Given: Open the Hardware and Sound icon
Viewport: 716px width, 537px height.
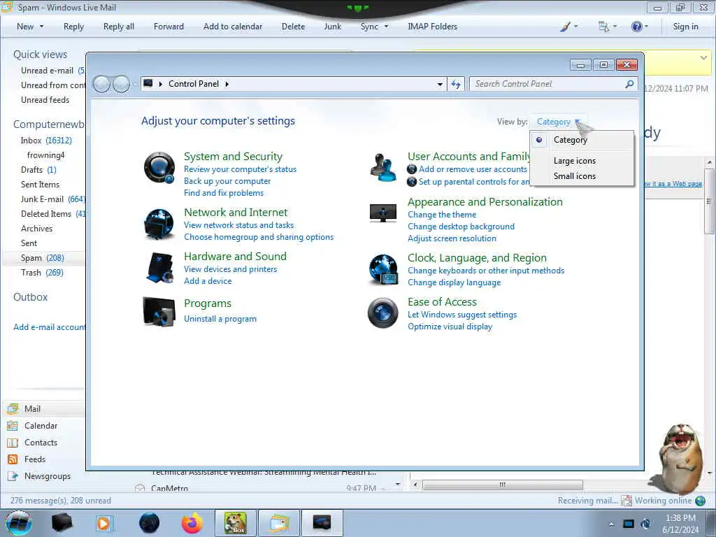Looking at the screenshot, I should (159, 268).
